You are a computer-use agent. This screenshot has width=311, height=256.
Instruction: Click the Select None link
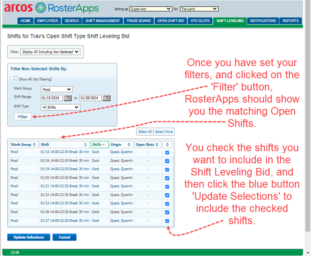point(163,132)
